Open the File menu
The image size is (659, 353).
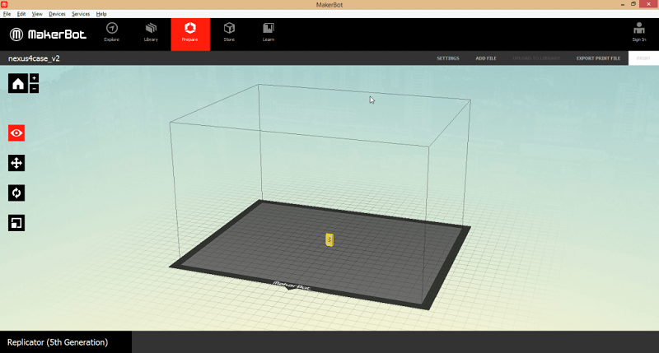point(7,14)
